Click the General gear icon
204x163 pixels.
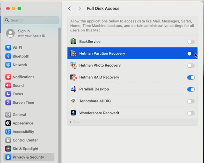coord(8,115)
